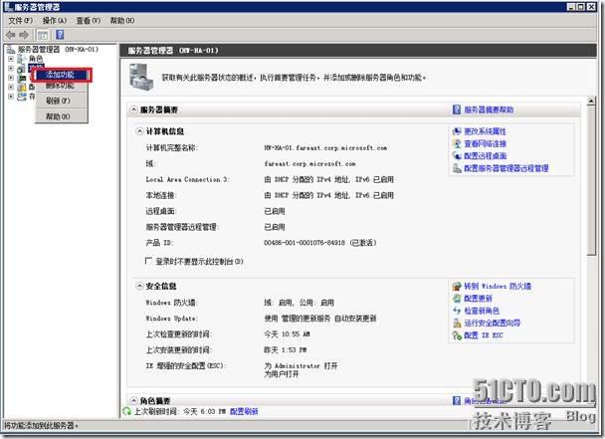605x439 pixels.
Task: Click the 服务器摘要帮助 question mark icon
Action: (457, 110)
